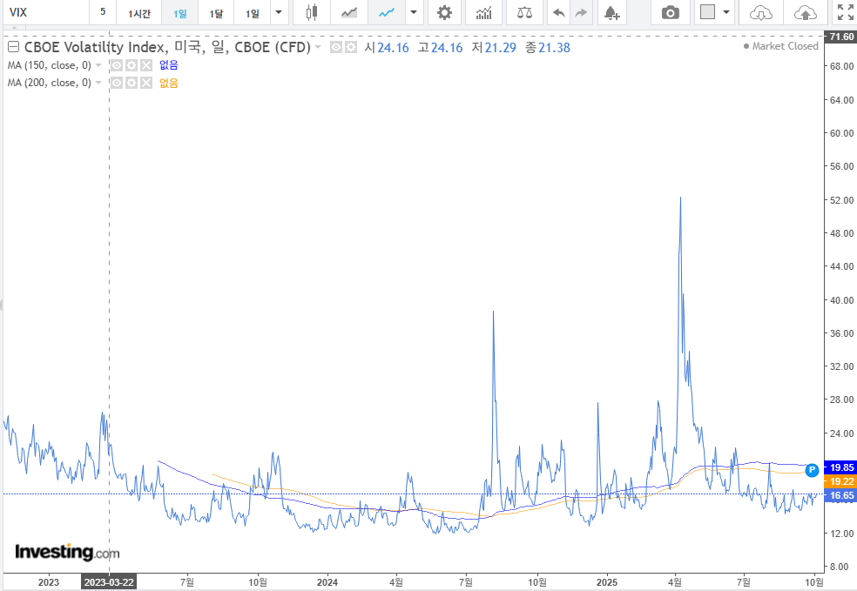
Task: Select the line chart style icon
Action: [x=387, y=12]
